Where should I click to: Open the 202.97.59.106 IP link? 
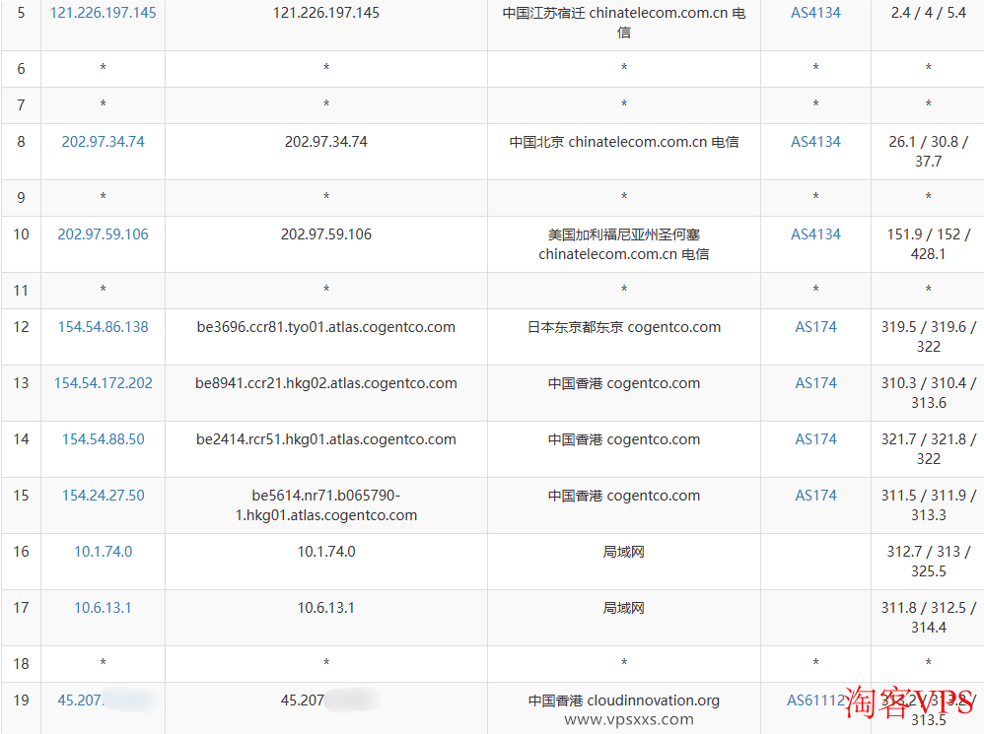(102, 234)
